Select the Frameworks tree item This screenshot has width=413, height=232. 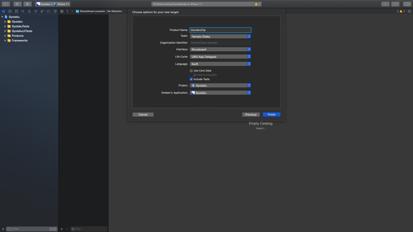pyautogui.click(x=20, y=41)
